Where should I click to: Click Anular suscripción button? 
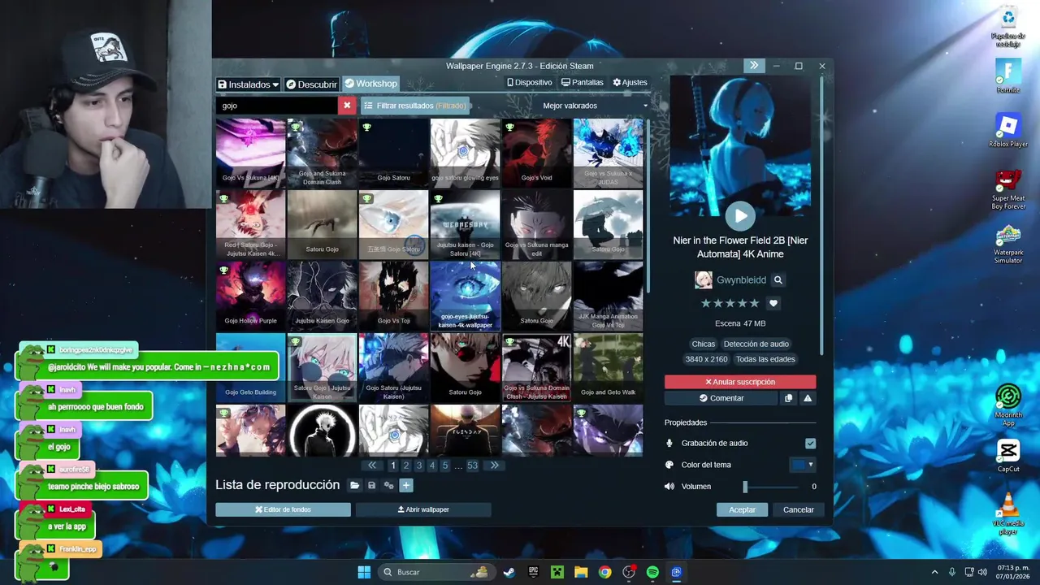(740, 382)
